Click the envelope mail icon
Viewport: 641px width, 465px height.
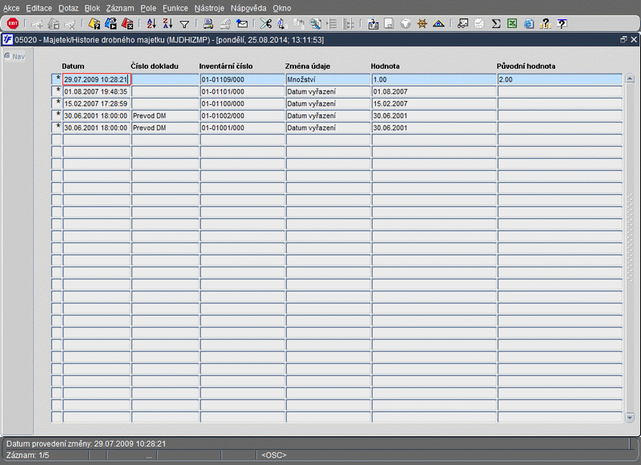coord(243,24)
